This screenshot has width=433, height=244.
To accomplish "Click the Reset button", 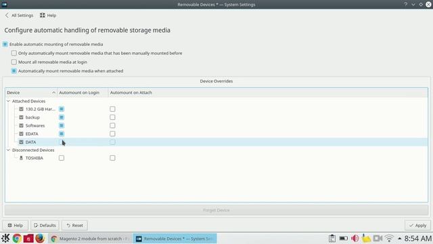I will click(74, 226).
